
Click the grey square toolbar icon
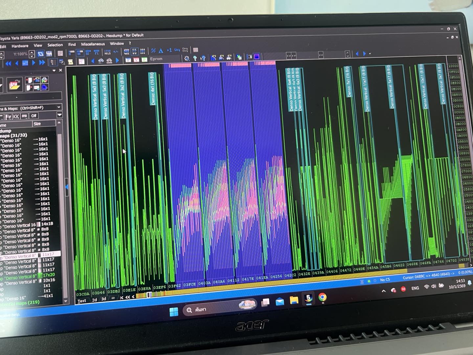coord(196,50)
